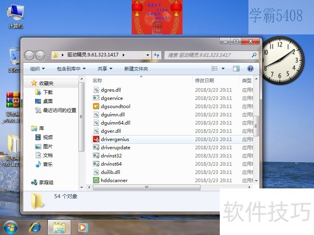Expand the breadcrumb arrow before folder name
The image size is (314, 235).
[x=63, y=55]
